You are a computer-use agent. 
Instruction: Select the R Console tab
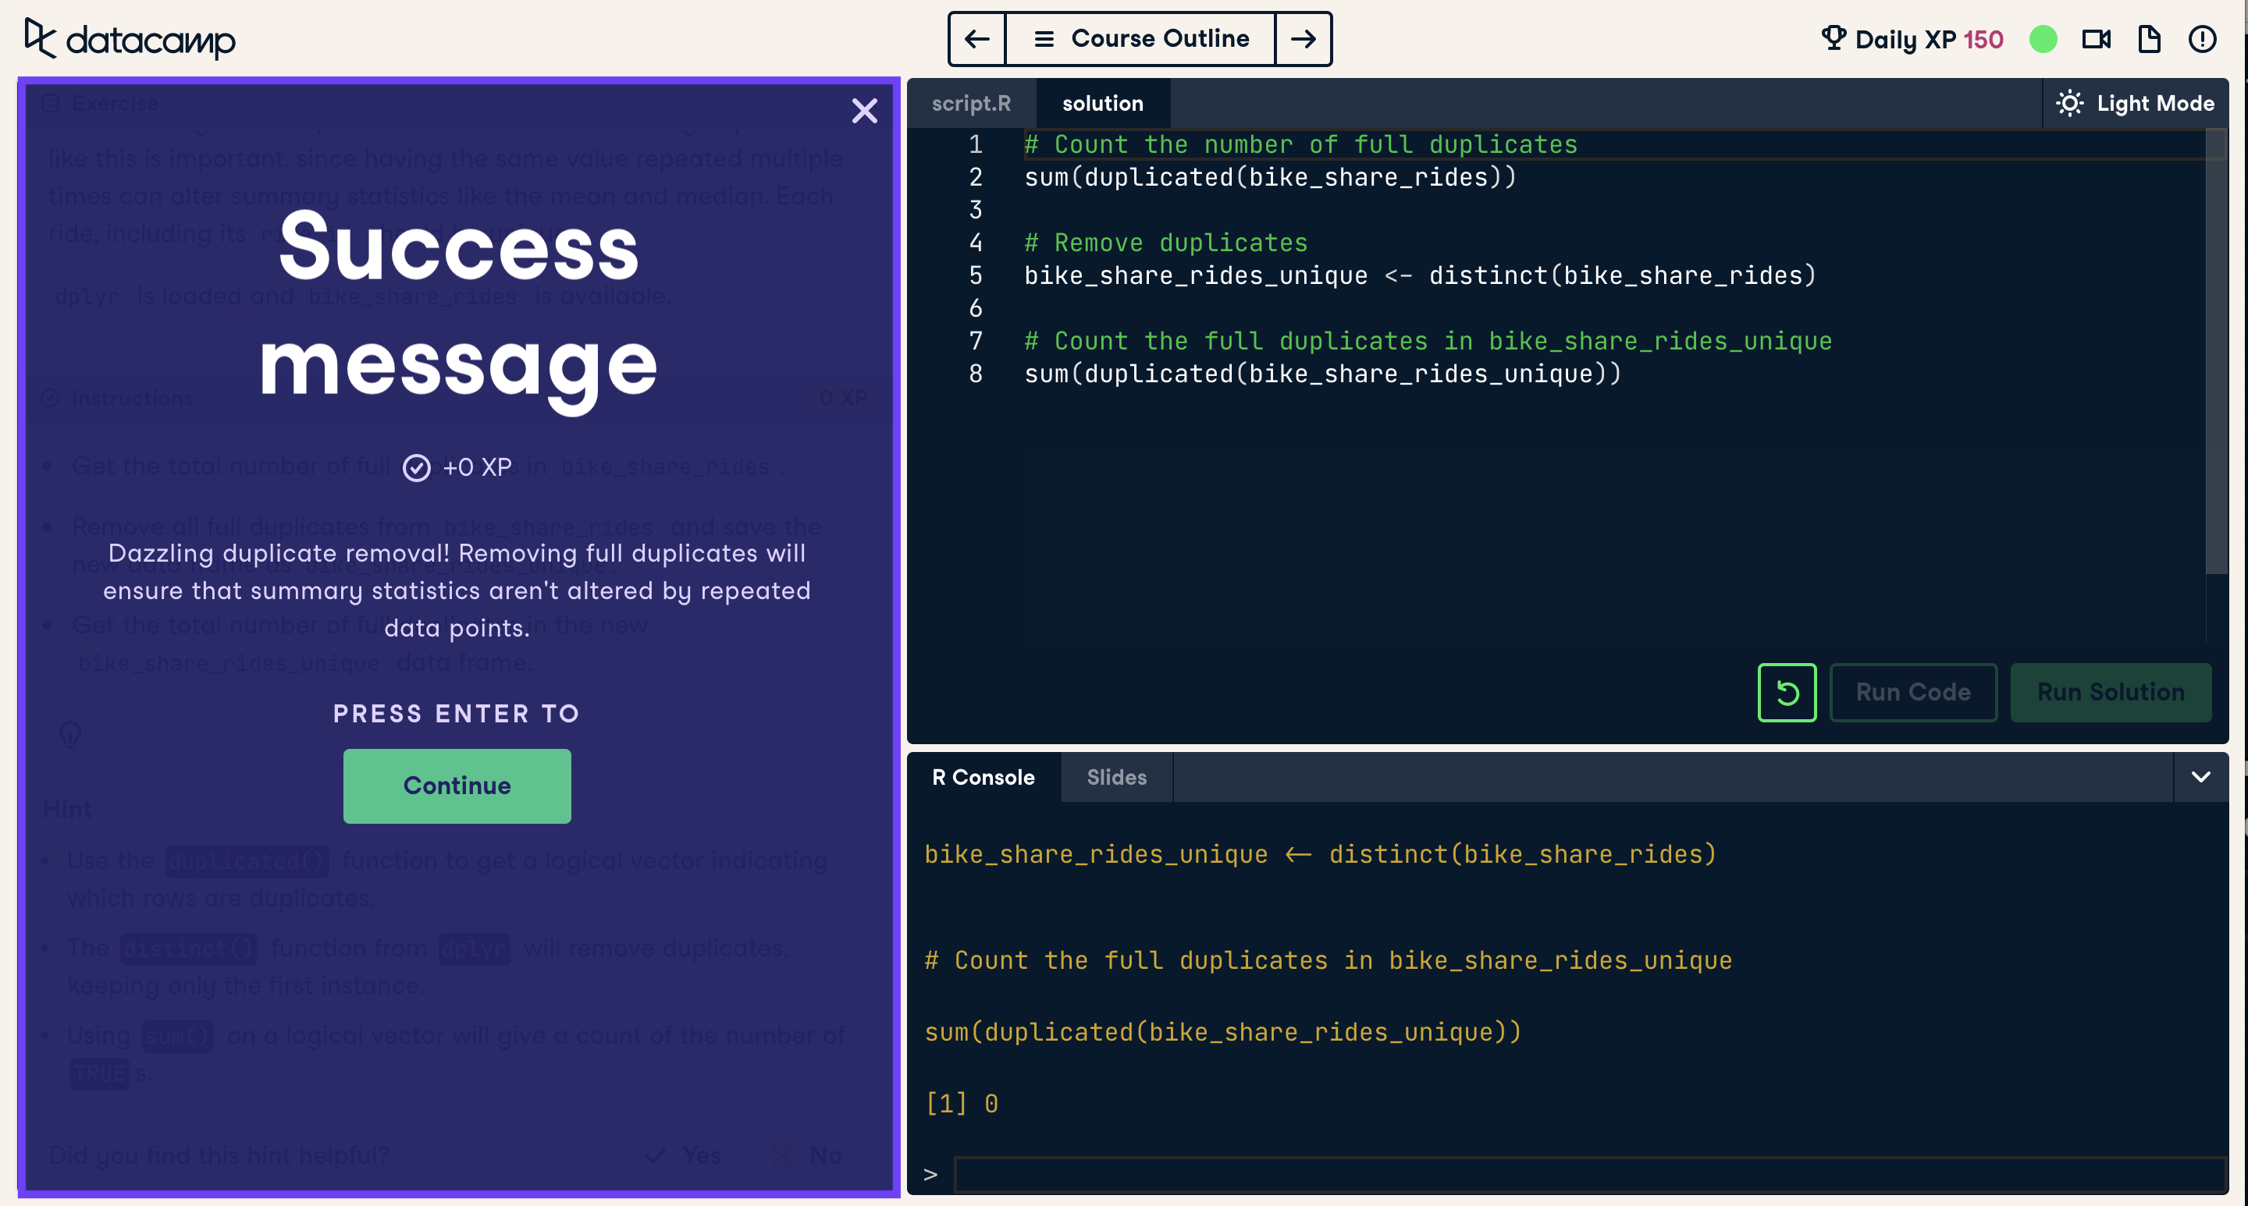983,777
